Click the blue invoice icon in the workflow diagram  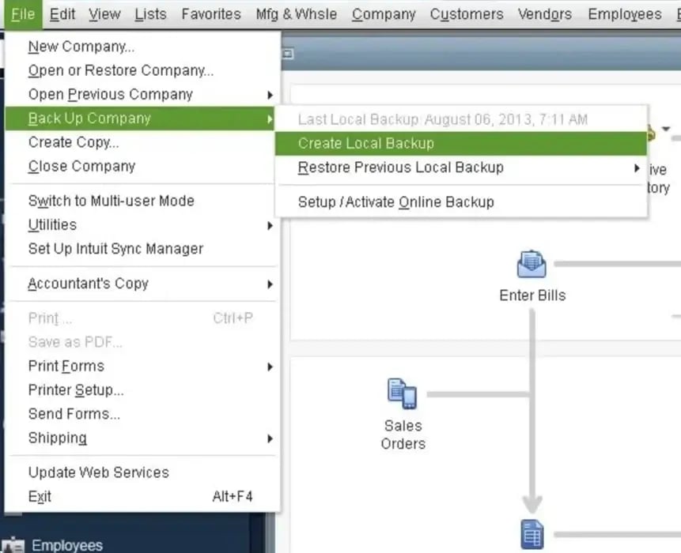pos(531,535)
